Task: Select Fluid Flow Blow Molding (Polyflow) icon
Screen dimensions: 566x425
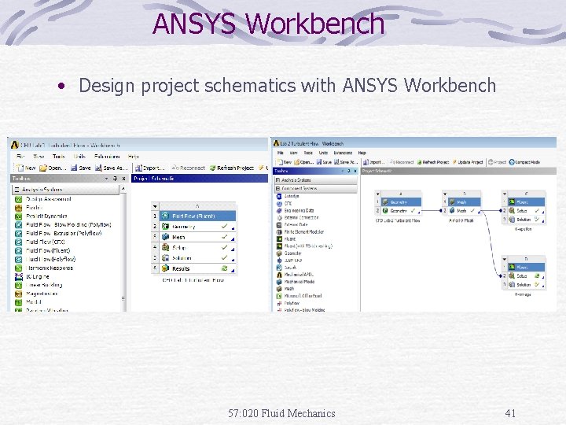Action: click(18, 225)
